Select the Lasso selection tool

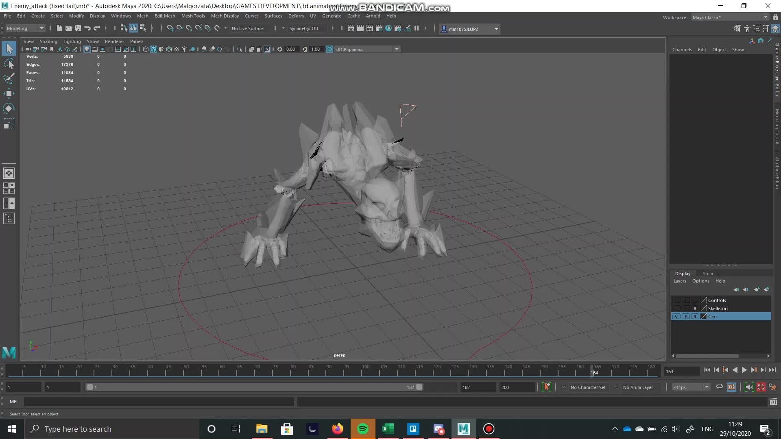click(9, 64)
